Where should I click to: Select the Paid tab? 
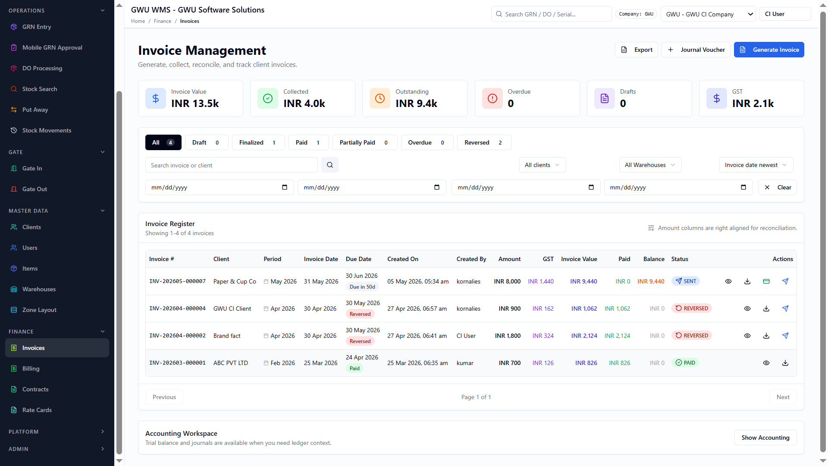point(308,142)
